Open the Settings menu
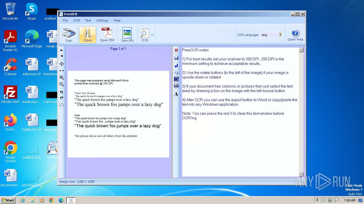364x204 pixels. 102,20
